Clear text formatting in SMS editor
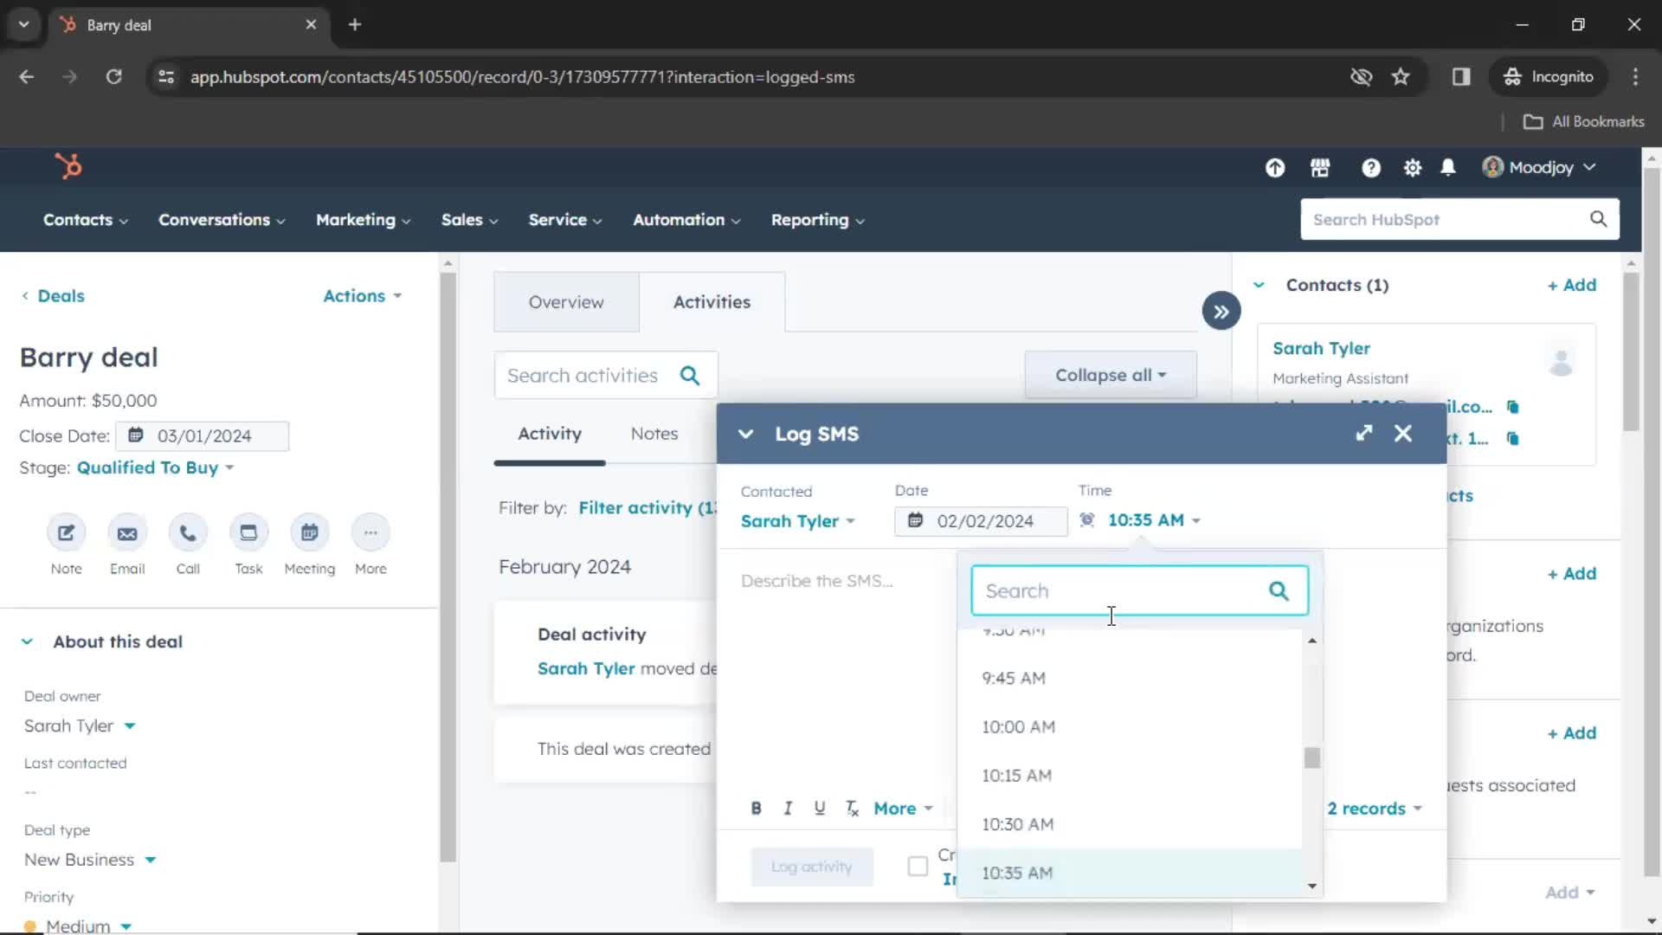 (x=853, y=808)
